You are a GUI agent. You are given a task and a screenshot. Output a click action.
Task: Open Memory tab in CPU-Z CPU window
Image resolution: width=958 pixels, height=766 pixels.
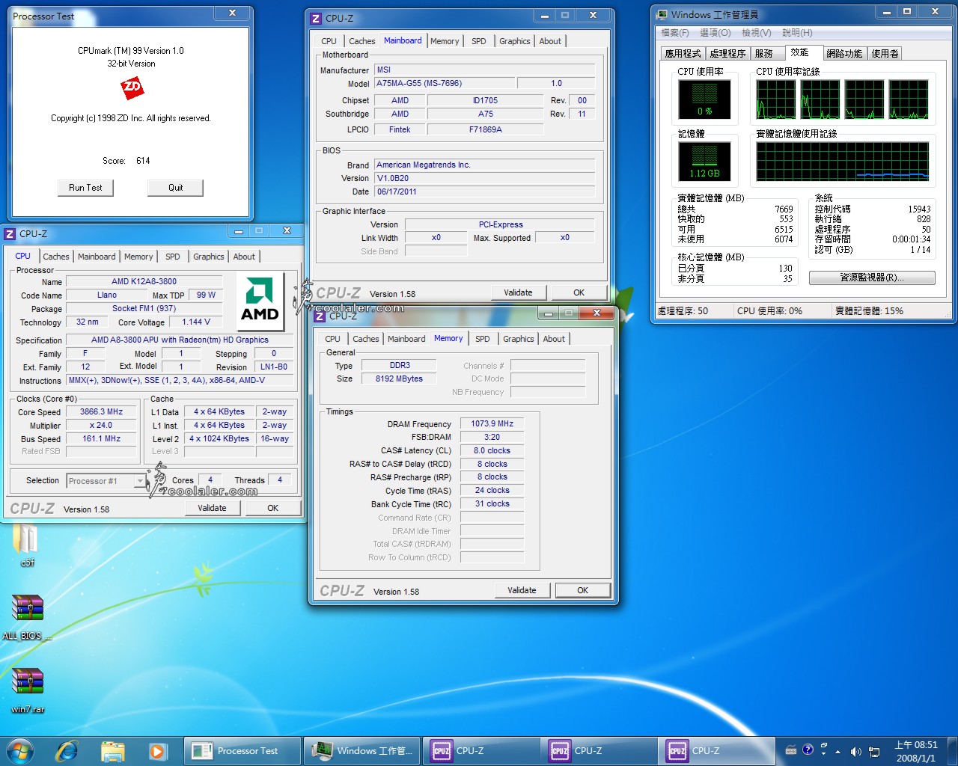pyautogui.click(x=138, y=257)
